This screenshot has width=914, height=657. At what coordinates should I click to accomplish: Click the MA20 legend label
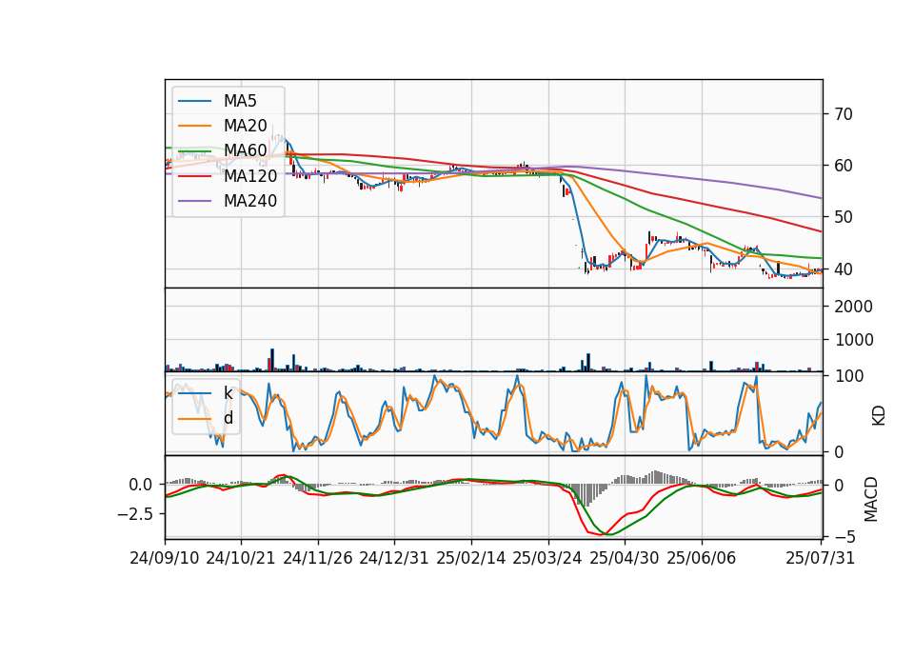click(246, 126)
